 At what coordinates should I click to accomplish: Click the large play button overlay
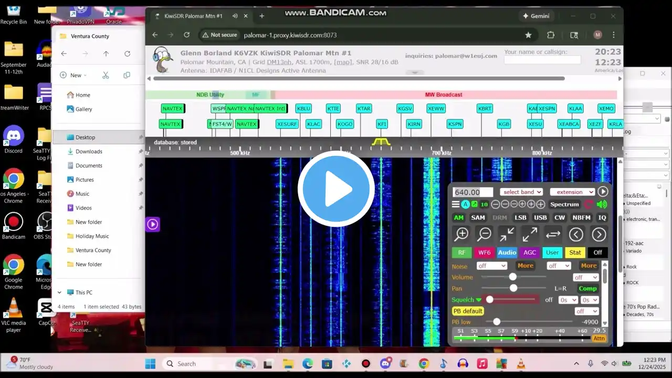(336, 189)
